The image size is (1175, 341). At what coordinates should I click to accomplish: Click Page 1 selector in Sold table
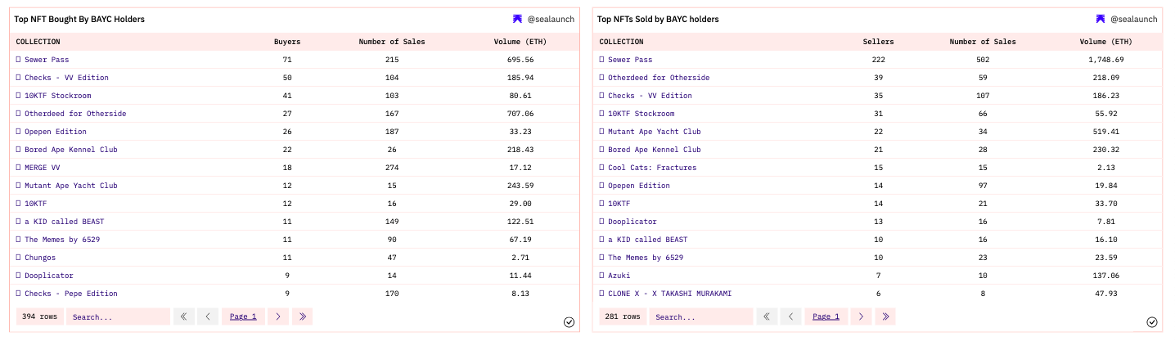[826, 316]
